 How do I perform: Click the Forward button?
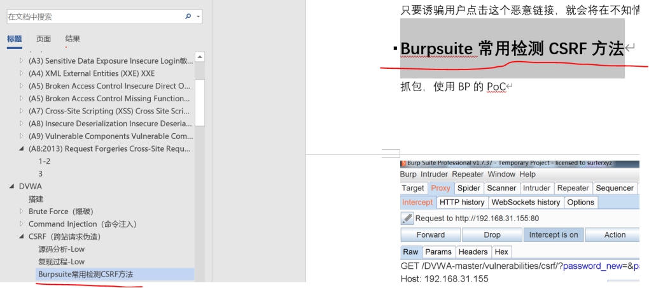(431, 235)
